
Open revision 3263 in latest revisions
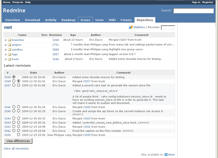click(7, 123)
